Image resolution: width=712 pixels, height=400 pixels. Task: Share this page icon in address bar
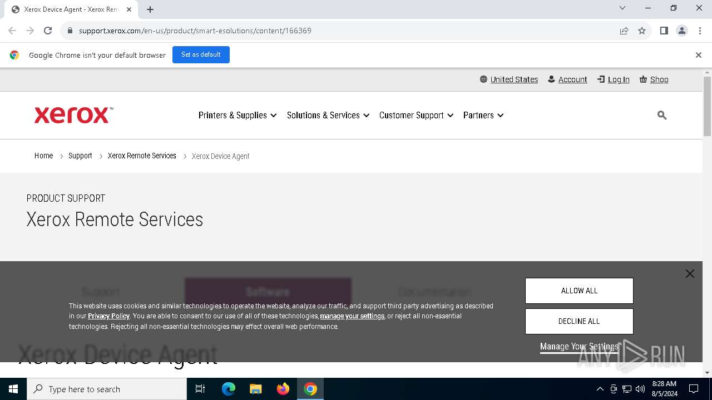click(624, 31)
